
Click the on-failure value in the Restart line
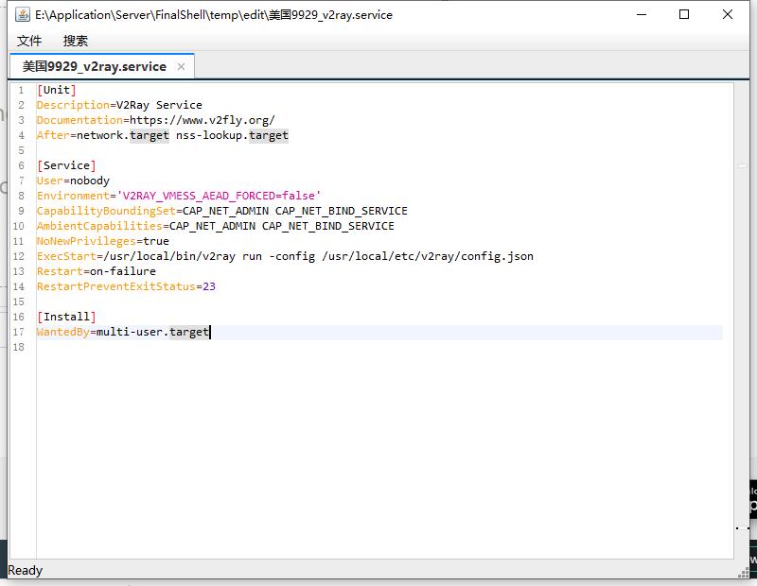point(122,271)
